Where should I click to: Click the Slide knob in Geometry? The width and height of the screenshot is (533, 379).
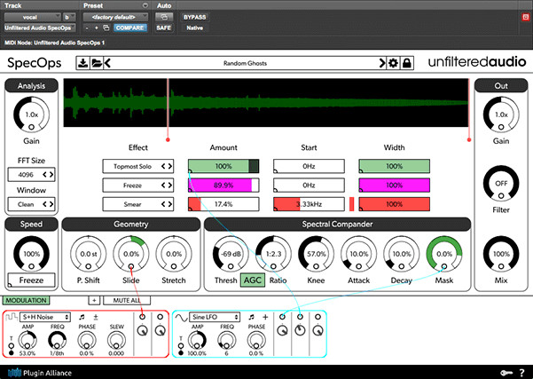131,254
